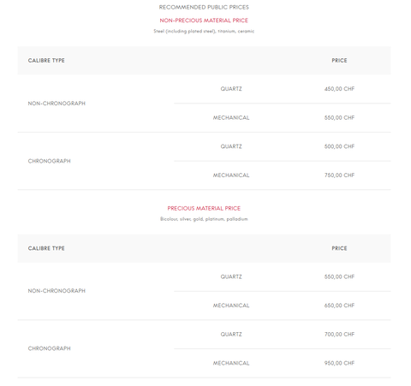Click the steel, titanium, ceramic subtitle
The width and height of the screenshot is (411, 386).
[x=204, y=31]
